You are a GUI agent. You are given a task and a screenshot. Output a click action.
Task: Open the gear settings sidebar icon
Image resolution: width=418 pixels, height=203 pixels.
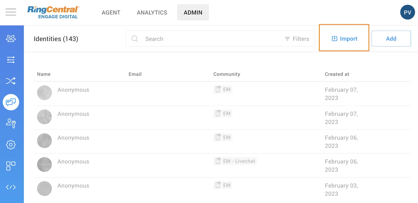pos(11,144)
